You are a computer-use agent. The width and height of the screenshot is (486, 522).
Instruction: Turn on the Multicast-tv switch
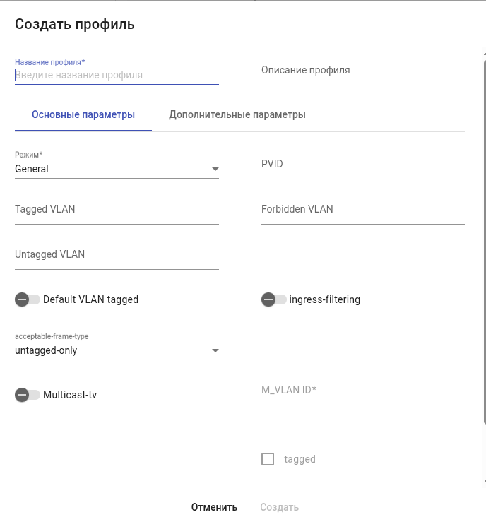click(27, 395)
